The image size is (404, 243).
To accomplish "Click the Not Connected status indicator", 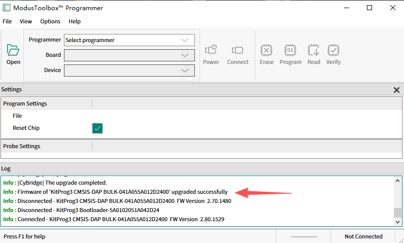I will point(363,236).
